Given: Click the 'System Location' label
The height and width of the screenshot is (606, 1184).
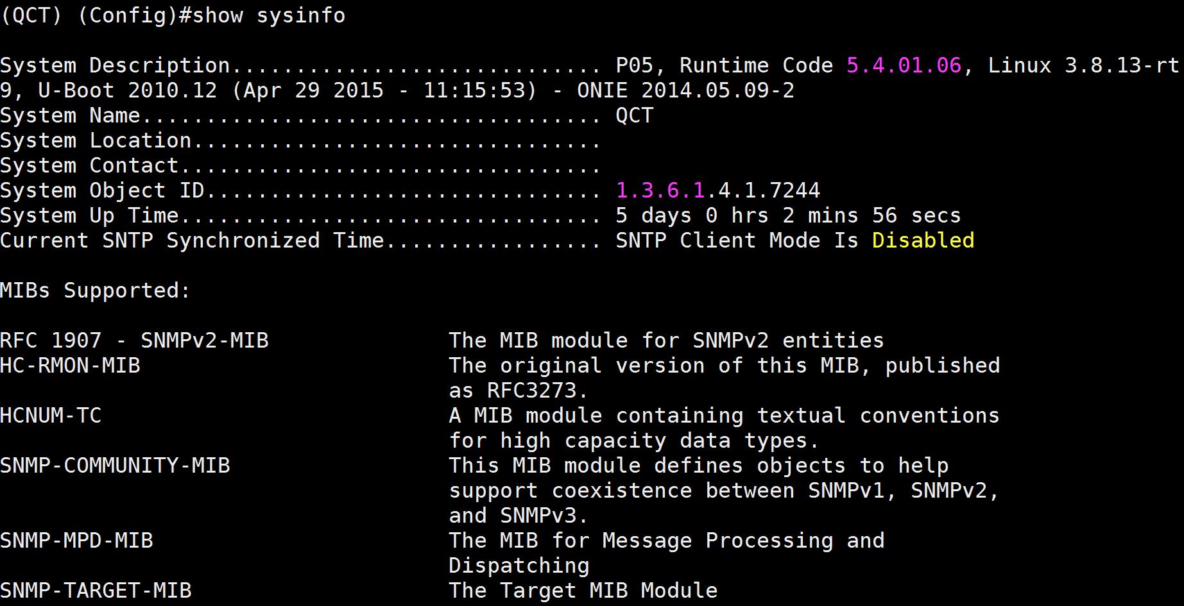Looking at the screenshot, I should coord(96,140).
